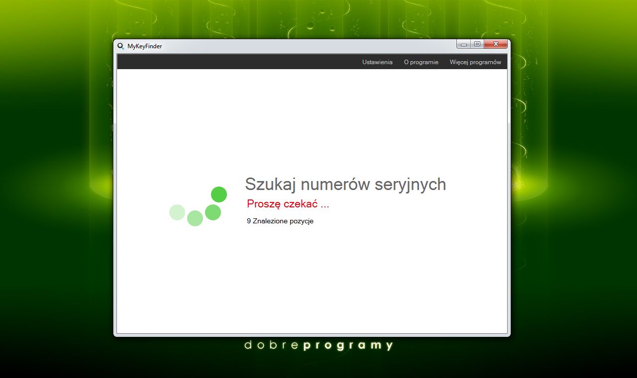Open the O programie menu item
This screenshot has height=378, width=637.
point(421,62)
